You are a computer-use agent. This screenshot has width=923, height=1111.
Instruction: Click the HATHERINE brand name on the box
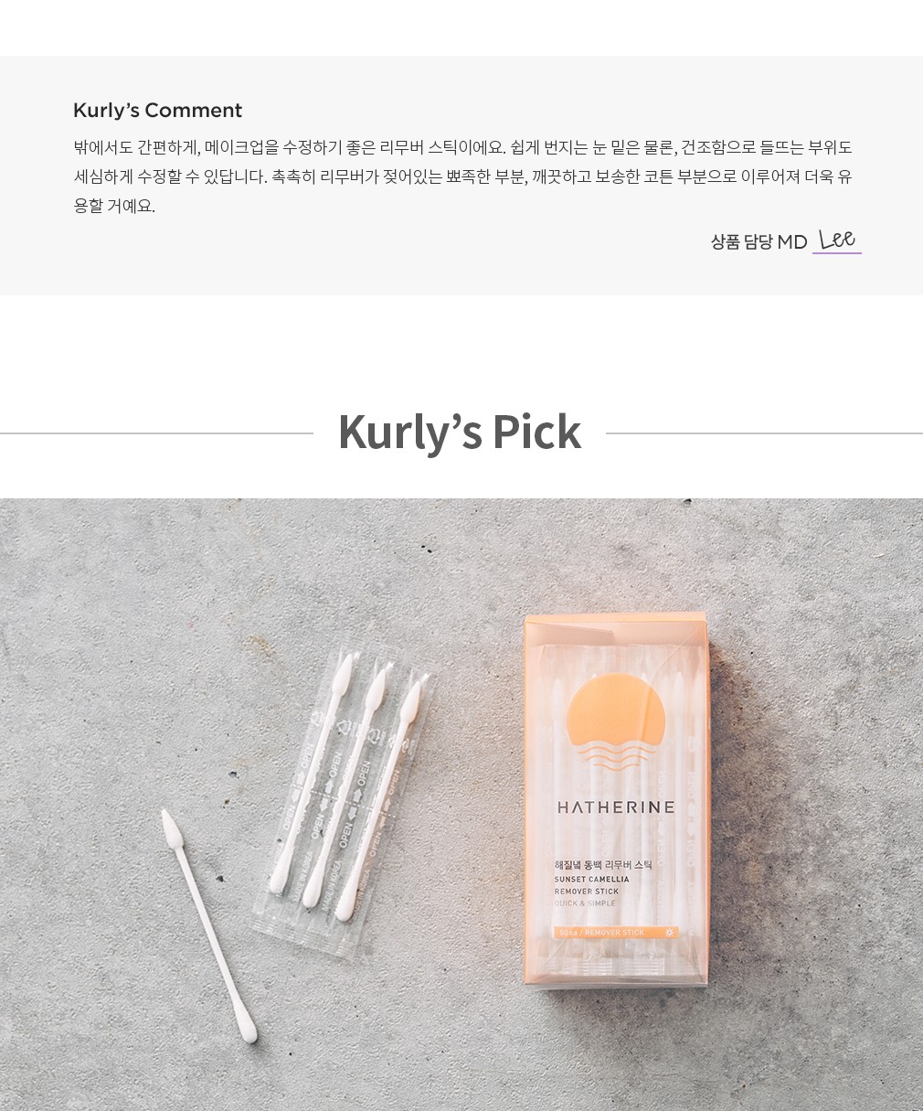pyautogui.click(x=616, y=807)
